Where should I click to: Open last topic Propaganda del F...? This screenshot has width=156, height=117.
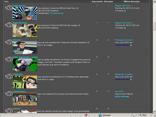pos(125,40)
